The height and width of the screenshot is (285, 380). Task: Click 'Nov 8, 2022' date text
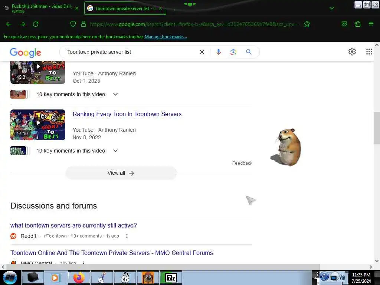87,137
